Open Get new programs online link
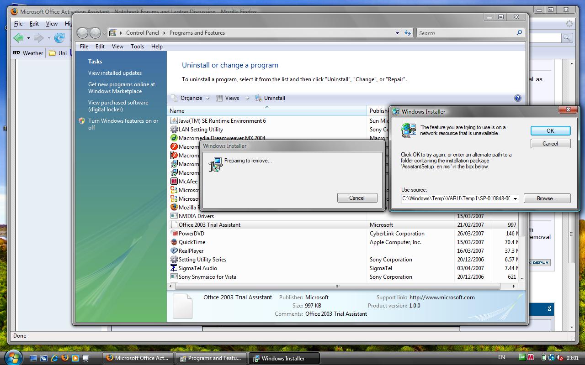 (x=122, y=88)
